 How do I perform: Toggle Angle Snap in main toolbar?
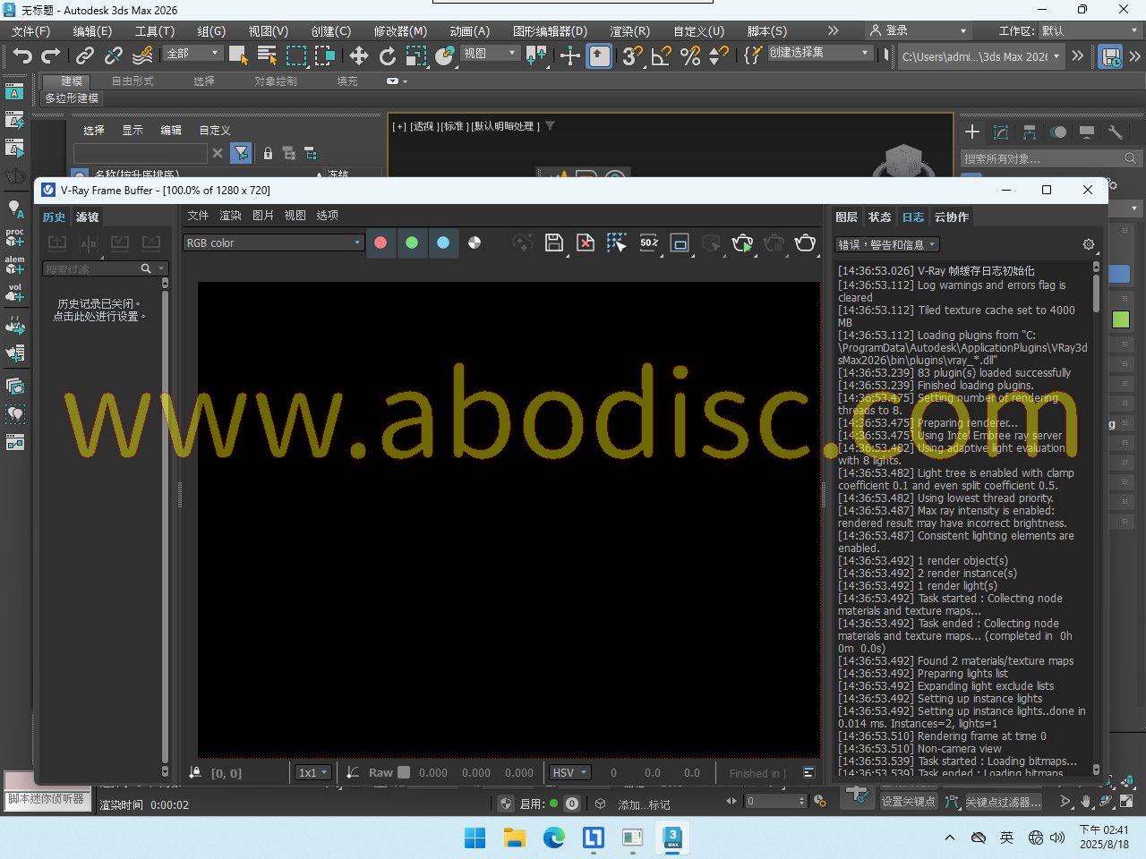(x=662, y=55)
